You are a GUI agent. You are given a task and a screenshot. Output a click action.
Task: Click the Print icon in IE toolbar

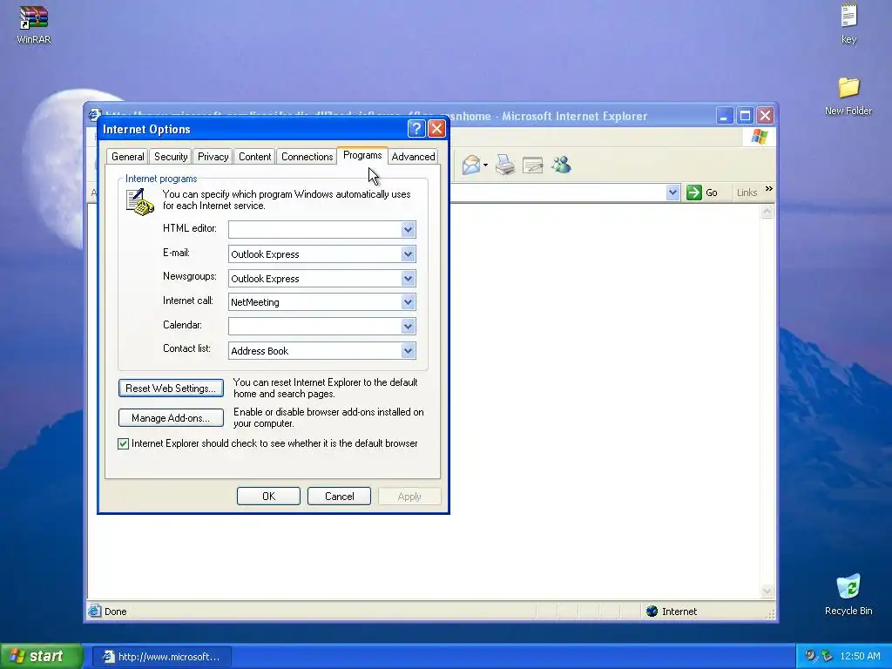click(505, 165)
